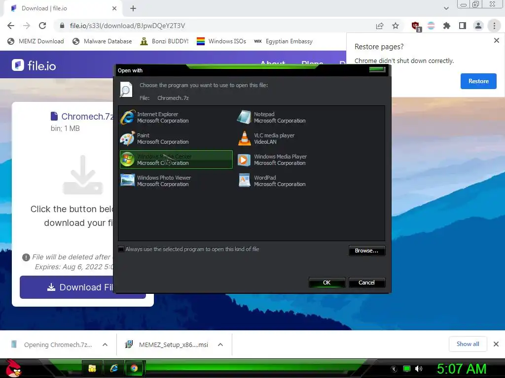The height and width of the screenshot is (378, 505).
Task: Open the tab search dropdown arrow
Action: click(446, 8)
